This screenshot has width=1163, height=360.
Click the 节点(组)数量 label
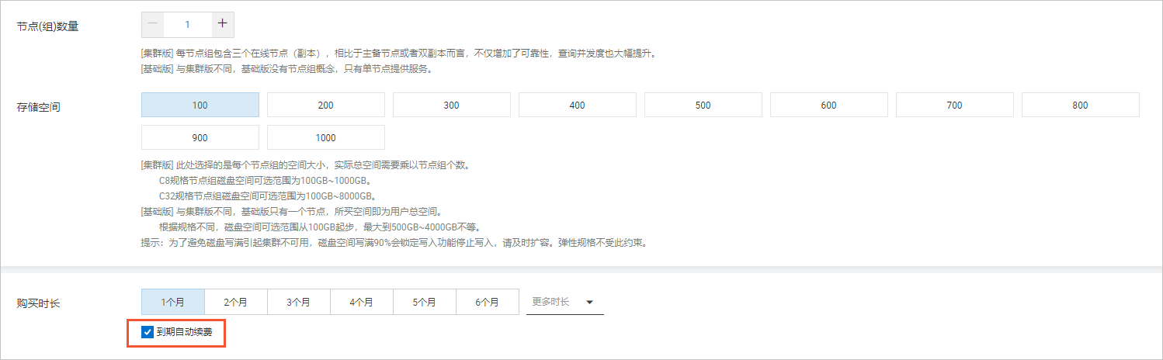[x=48, y=26]
